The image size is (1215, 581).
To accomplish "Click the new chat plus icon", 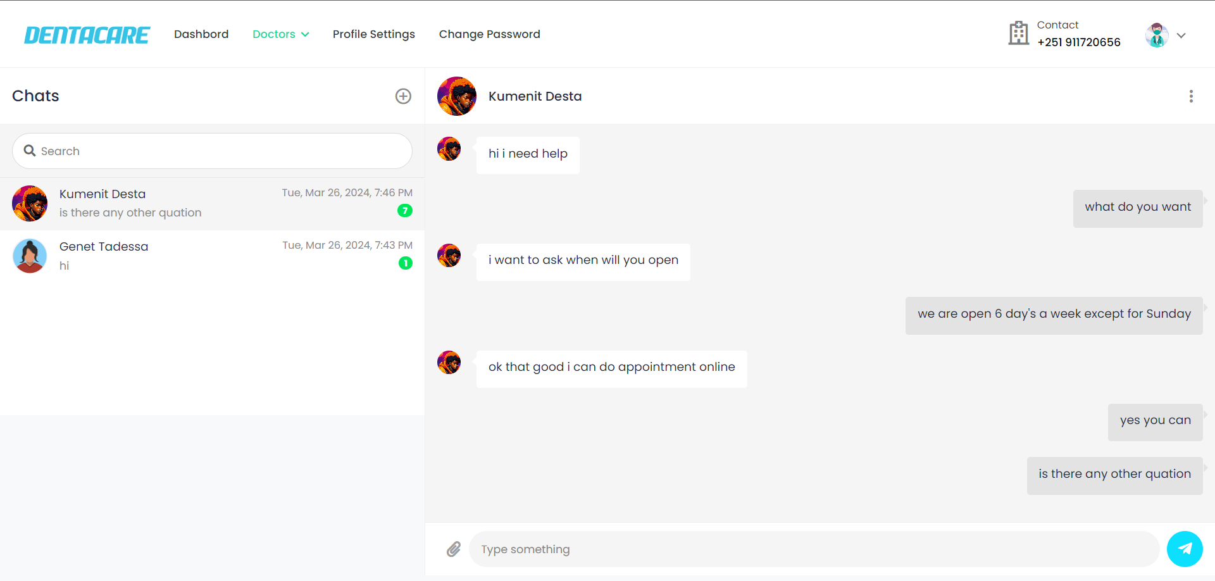I will 403,96.
